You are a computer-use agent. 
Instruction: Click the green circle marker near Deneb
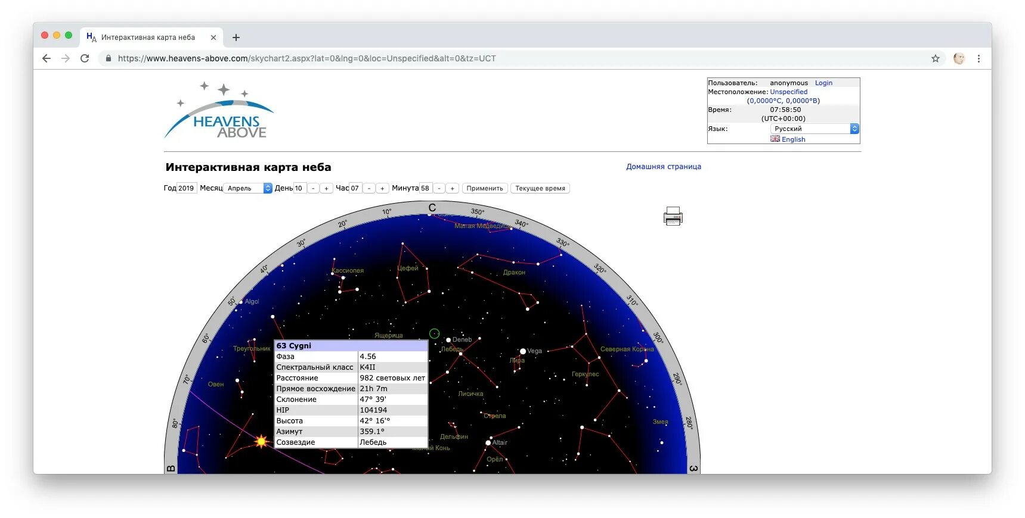[x=434, y=333]
